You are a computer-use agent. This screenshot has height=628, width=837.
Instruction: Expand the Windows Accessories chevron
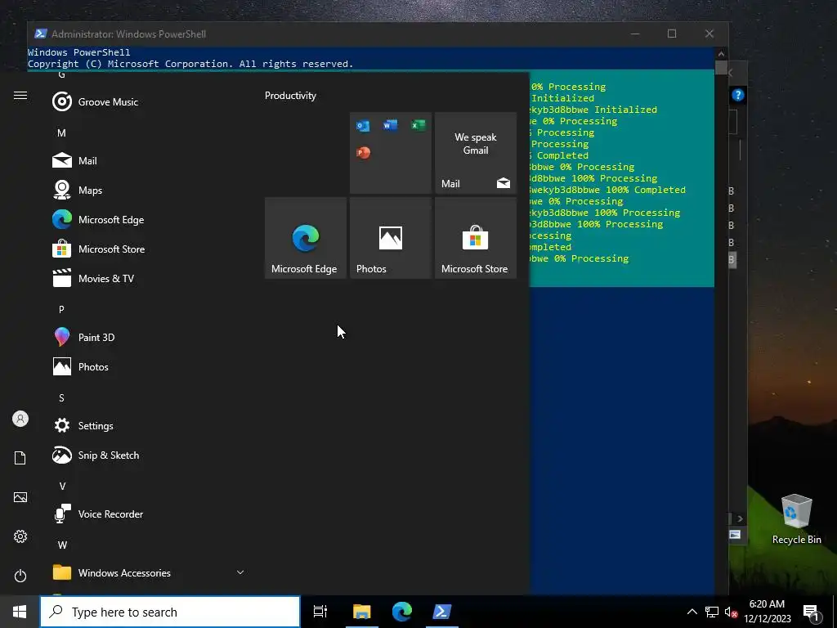point(240,572)
